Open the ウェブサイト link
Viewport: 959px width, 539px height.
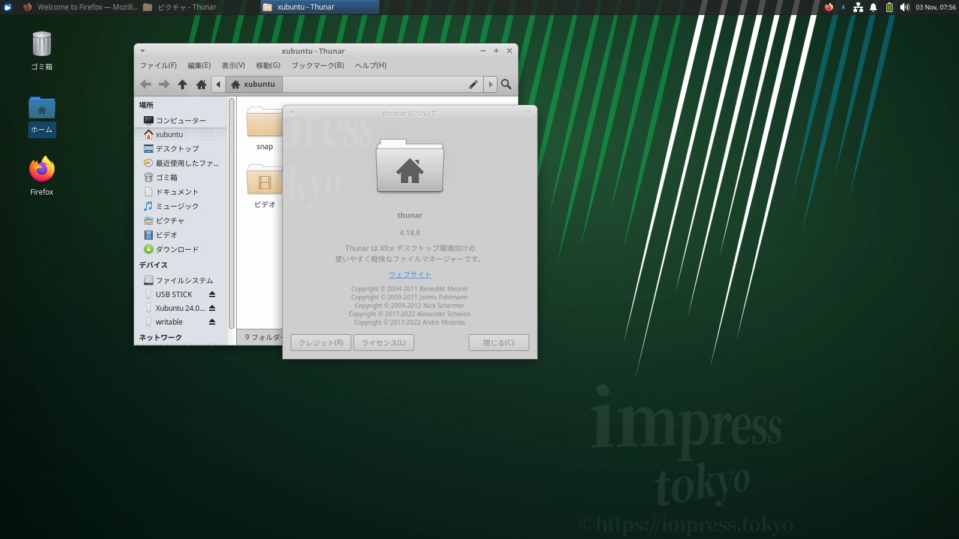click(410, 274)
